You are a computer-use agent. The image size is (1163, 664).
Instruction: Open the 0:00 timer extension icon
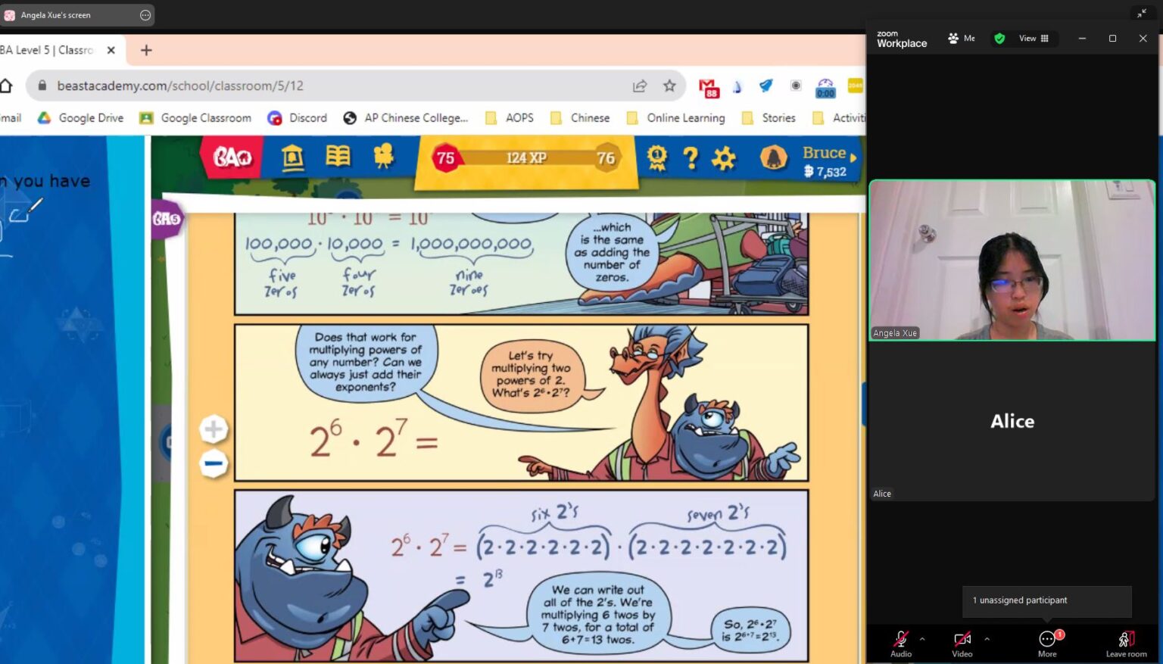(x=825, y=87)
